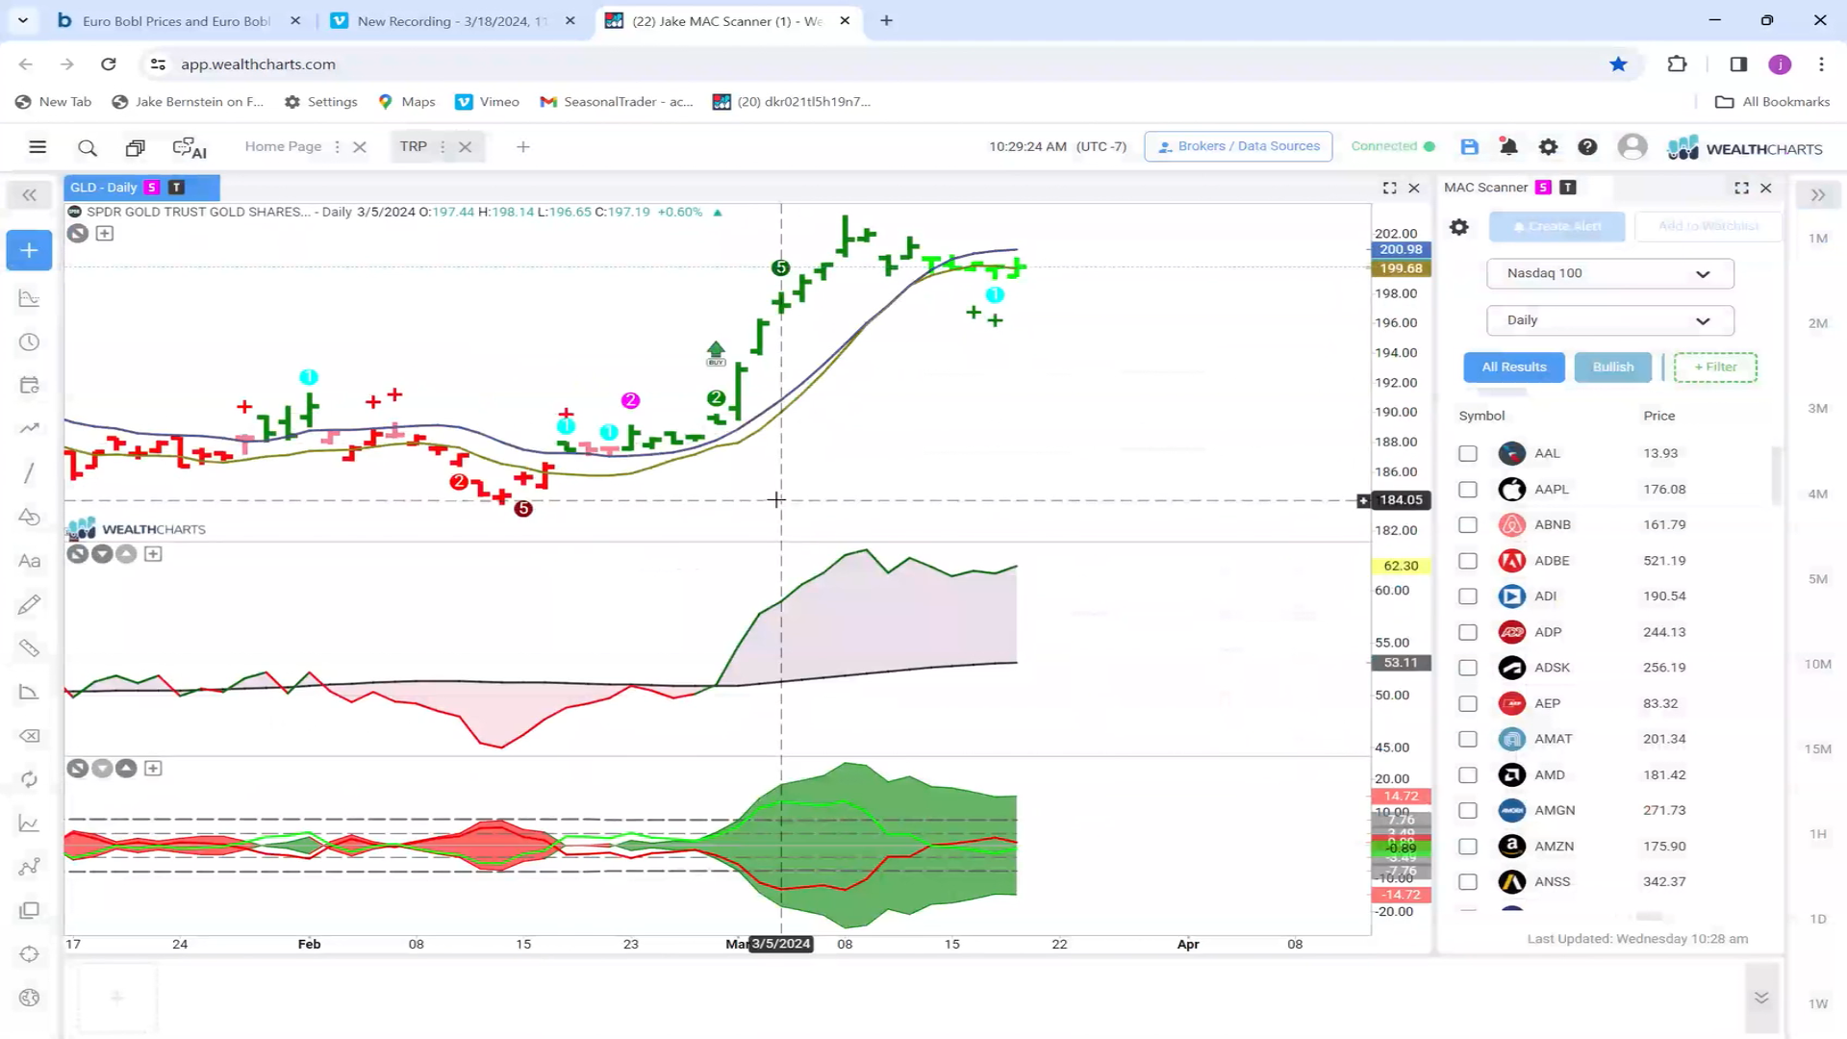Select the Aa text annotation tool

(x=29, y=561)
